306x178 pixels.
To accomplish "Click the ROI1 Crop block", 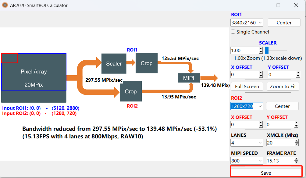I will pyautogui.click(x=147, y=63).
